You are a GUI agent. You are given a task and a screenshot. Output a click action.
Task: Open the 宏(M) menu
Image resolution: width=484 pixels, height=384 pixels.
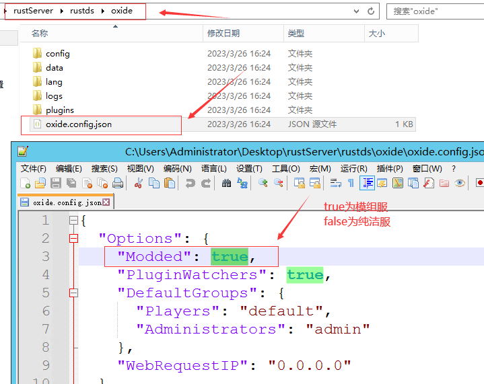(320, 169)
